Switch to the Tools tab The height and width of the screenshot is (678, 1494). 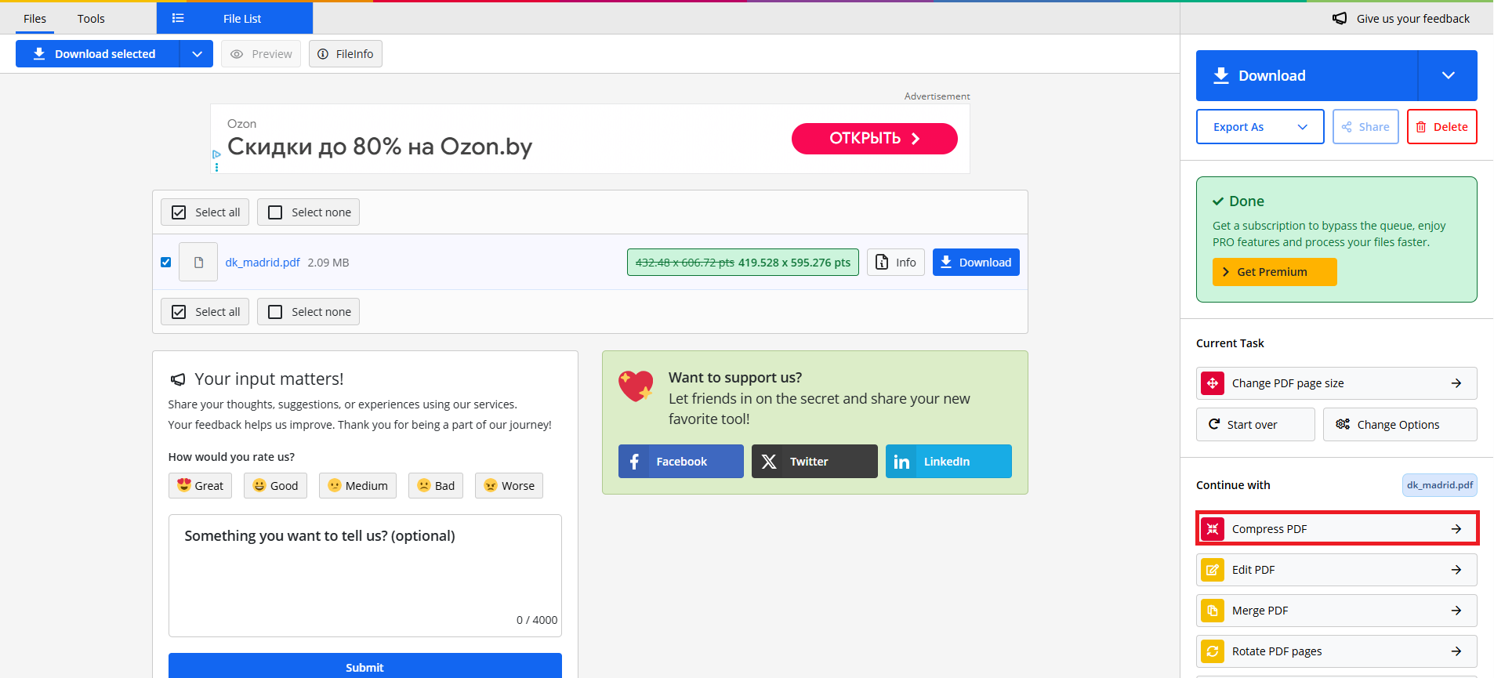tap(91, 19)
